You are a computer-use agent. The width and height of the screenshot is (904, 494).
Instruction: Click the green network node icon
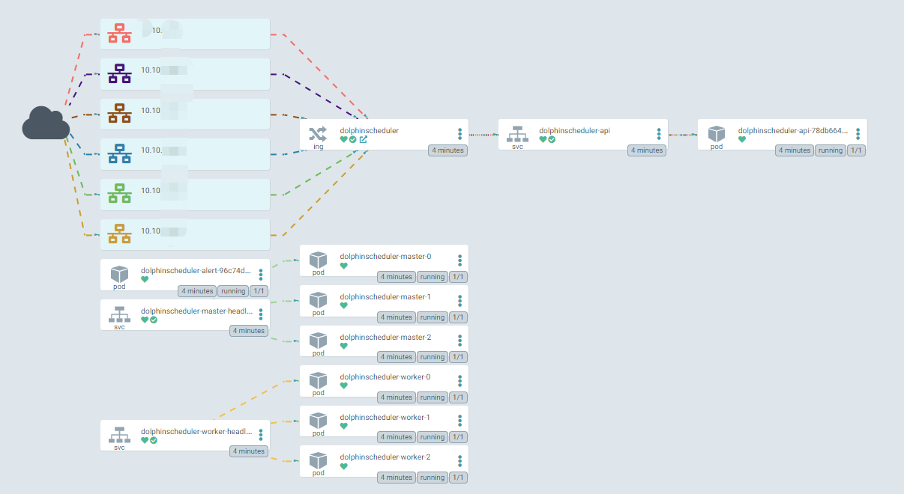pyautogui.click(x=119, y=194)
